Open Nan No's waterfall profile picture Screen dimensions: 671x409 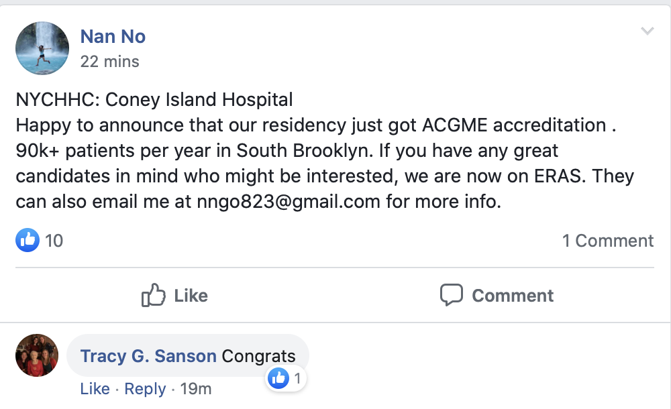(x=42, y=48)
